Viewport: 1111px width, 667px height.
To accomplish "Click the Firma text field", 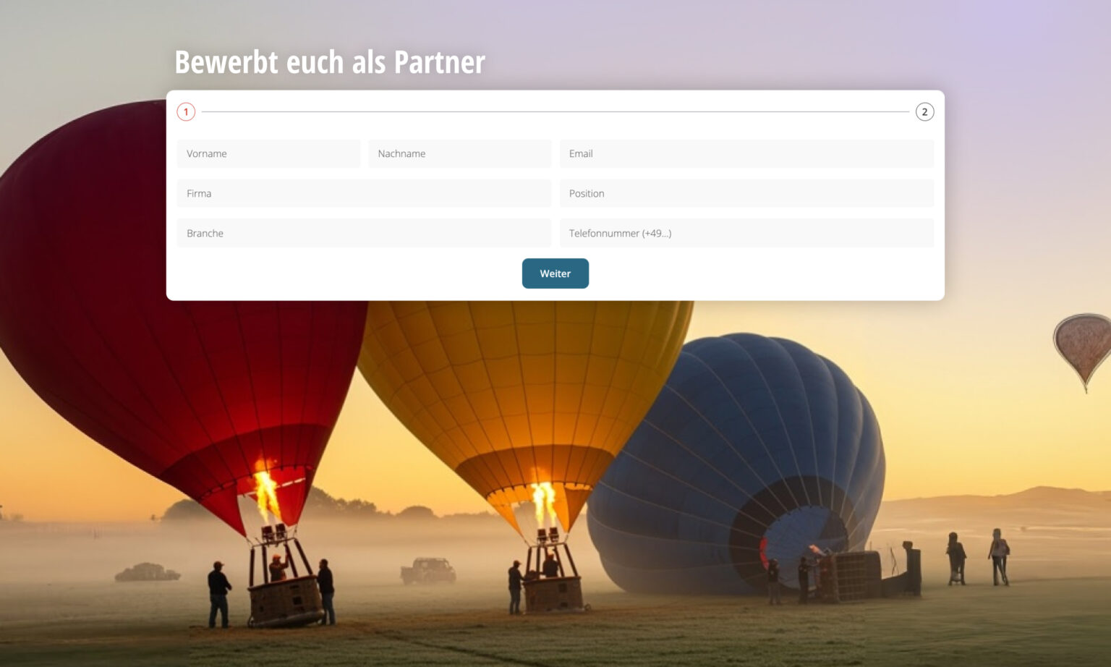I will (364, 194).
